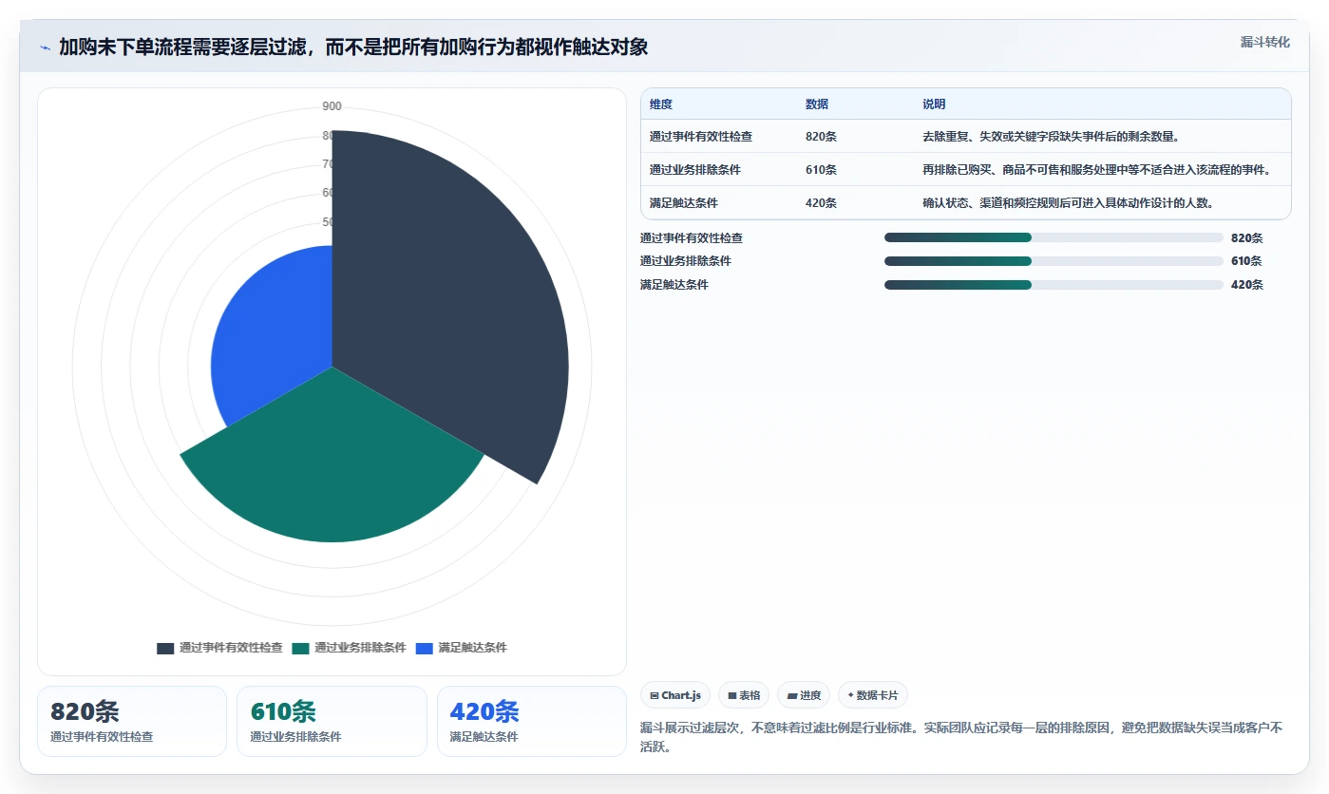Click table cell 420条
1329x794 pixels.
tap(821, 203)
